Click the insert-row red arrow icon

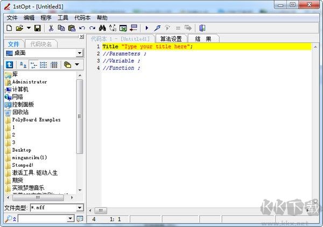pyautogui.click(x=134, y=28)
